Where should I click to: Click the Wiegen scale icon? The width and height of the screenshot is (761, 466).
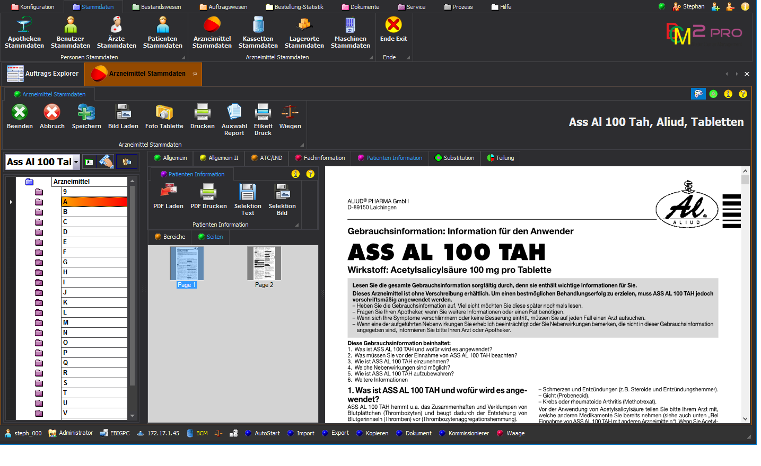point(290,113)
